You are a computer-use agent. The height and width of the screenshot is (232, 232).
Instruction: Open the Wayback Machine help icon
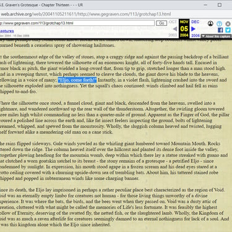tap(219, 24)
